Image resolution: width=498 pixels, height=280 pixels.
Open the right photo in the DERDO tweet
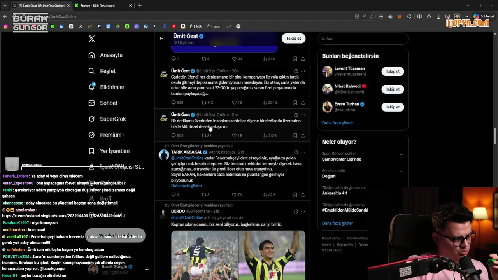click(x=272, y=255)
